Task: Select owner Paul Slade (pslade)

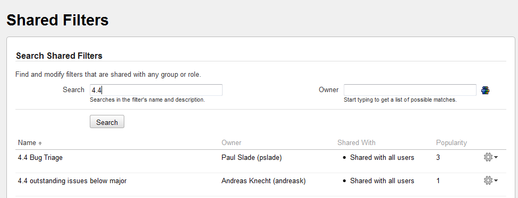Action: (x=251, y=157)
